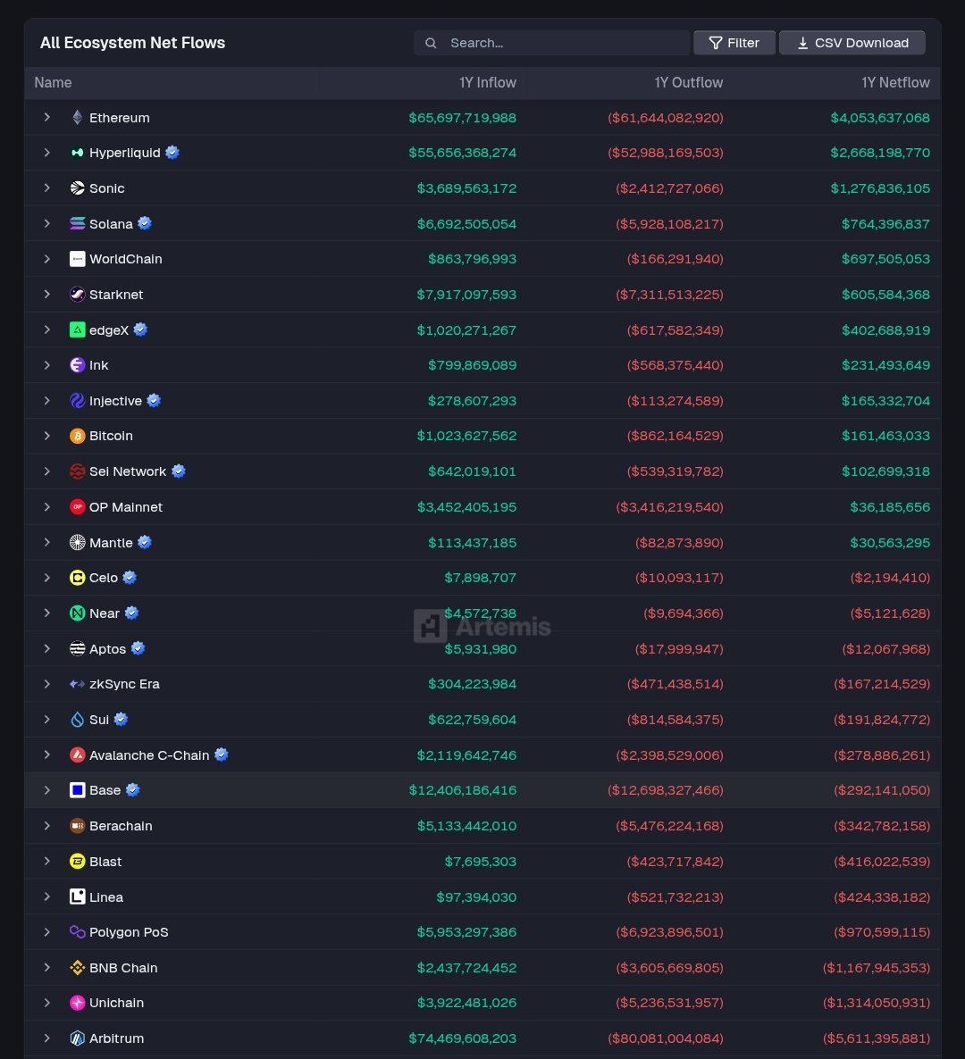Sort by the Name column header
This screenshot has width=965, height=1059.
point(53,82)
